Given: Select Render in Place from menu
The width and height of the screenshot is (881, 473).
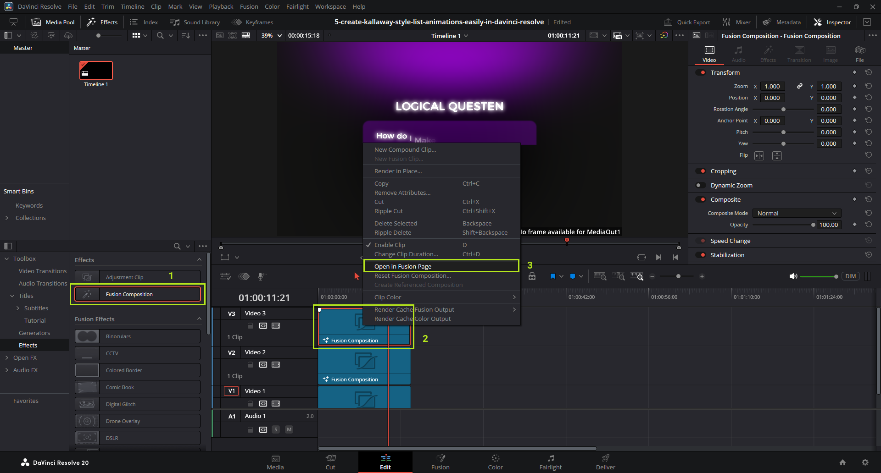Looking at the screenshot, I should (x=398, y=171).
